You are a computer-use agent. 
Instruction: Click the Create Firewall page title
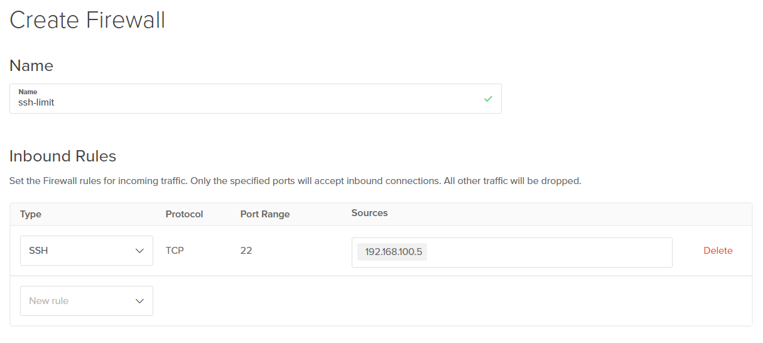(87, 20)
